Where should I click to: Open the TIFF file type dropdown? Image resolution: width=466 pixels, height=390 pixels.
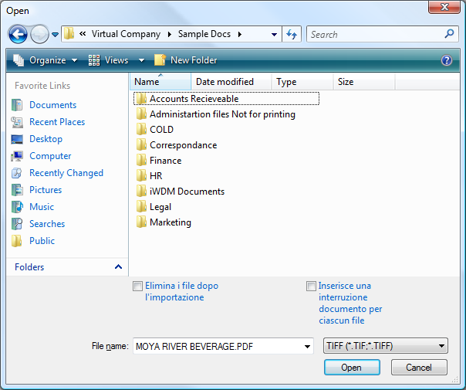pos(386,346)
